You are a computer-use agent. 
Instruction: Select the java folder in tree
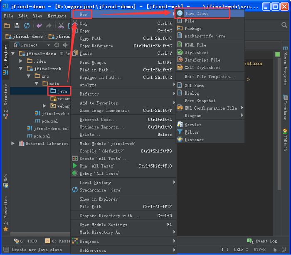tap(59, 91)
